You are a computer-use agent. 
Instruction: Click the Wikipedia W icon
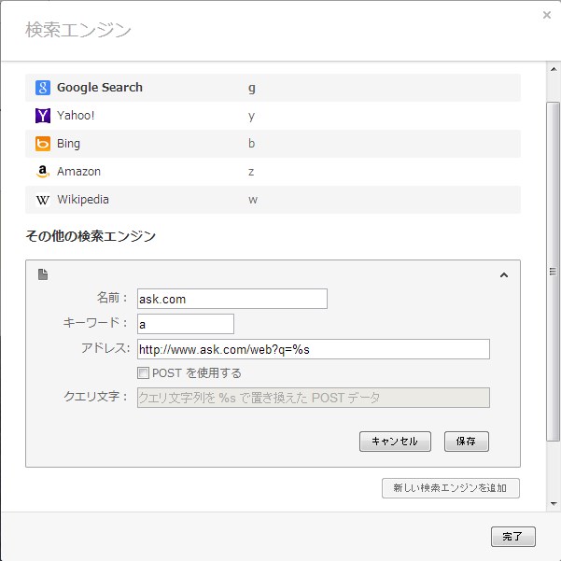43,200
